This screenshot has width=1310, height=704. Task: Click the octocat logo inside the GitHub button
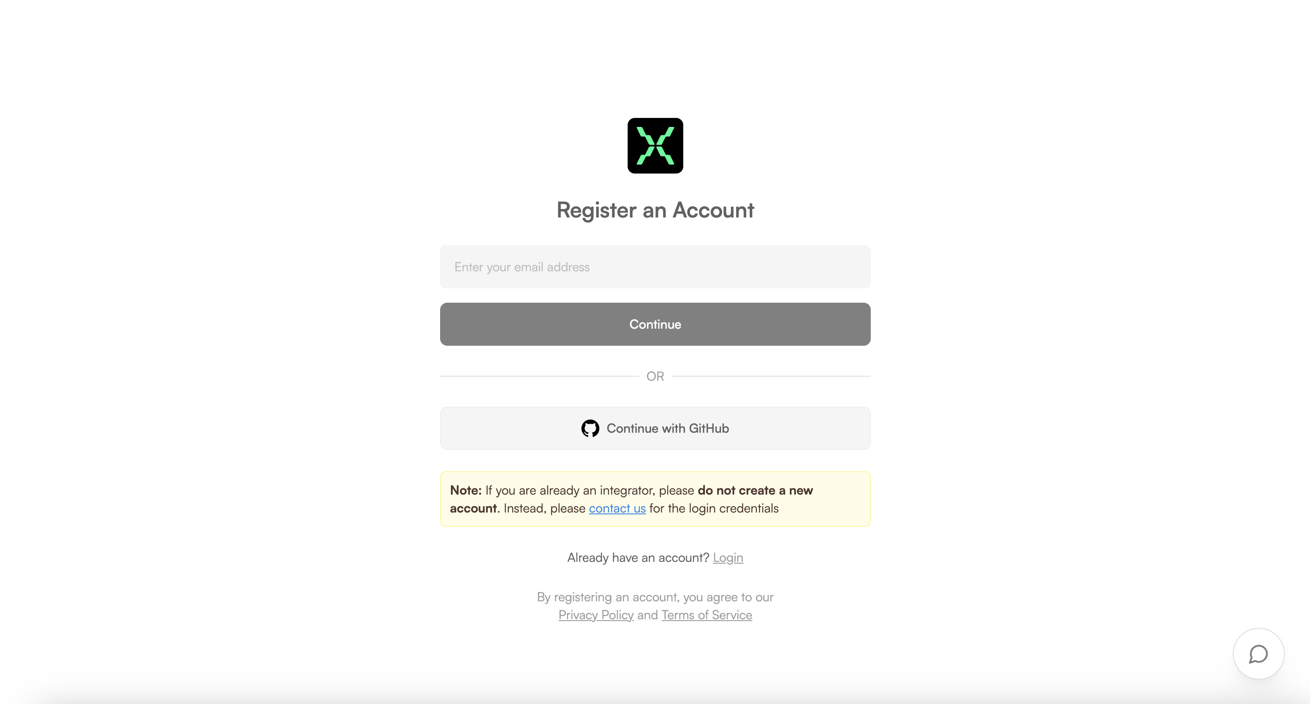tap(590, 428)
